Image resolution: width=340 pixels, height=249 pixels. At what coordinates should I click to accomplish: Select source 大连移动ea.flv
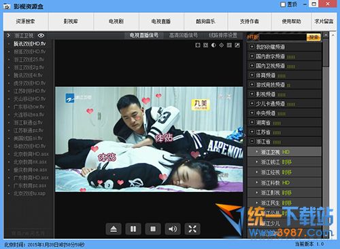tap(29, 115)
